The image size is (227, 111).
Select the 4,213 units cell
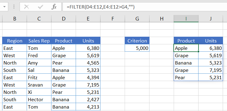[x=88, y=107]
